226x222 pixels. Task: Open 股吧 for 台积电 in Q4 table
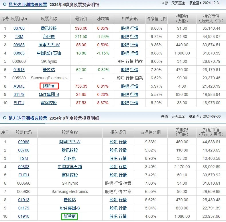point(125,37)
